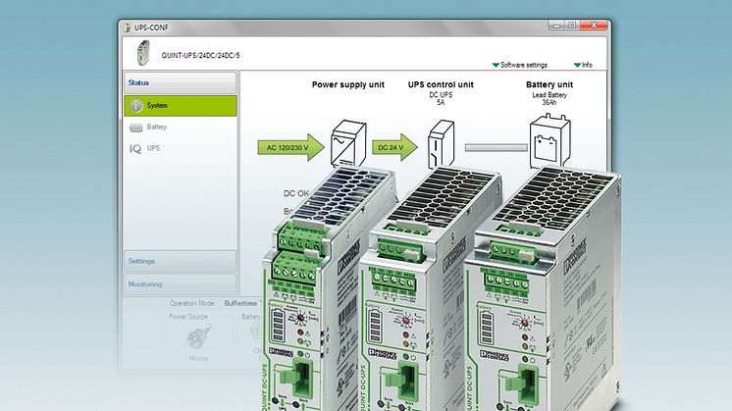Click the power supply unit diagram icon
Screen dimensions: 732x411
pos(348,143)
